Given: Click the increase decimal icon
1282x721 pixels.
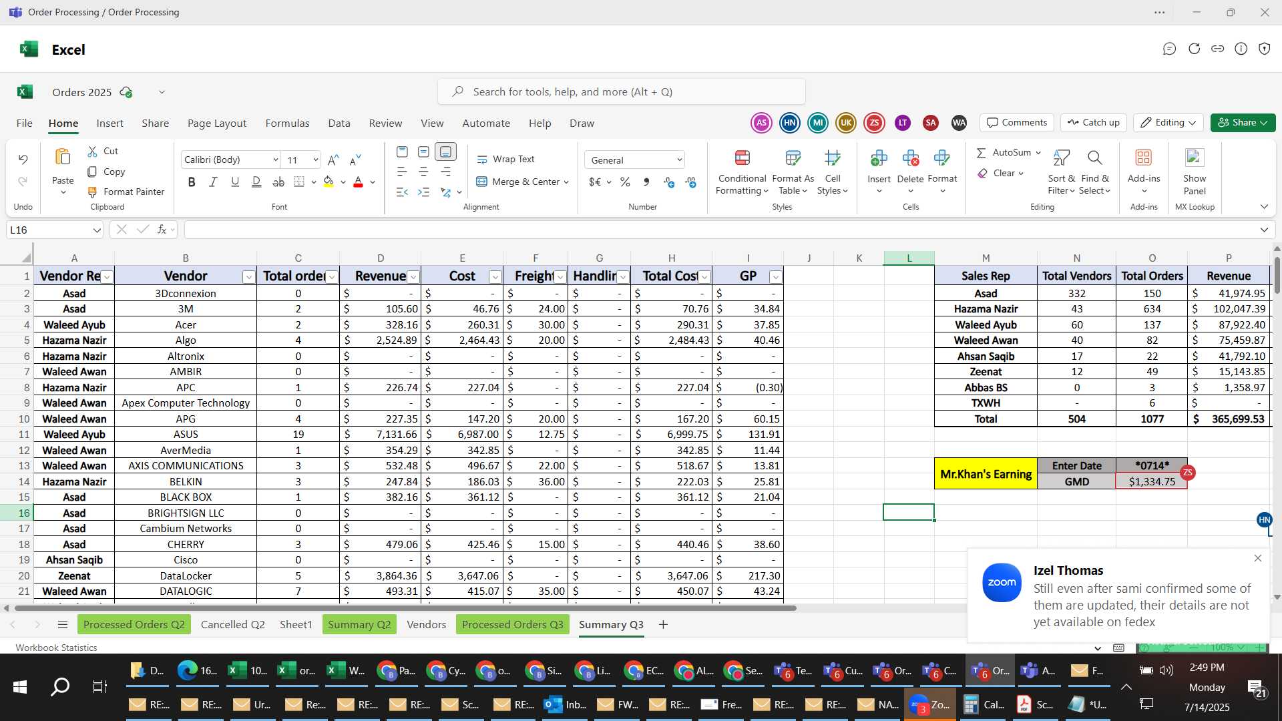Looking at the screenshot, I should coord(669,182).
